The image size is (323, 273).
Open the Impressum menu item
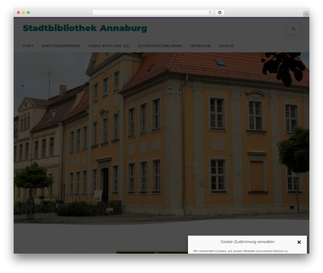coord(200,46)
